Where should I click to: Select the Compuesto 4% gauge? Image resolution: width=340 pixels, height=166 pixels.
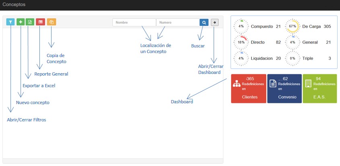click(241, 26)
